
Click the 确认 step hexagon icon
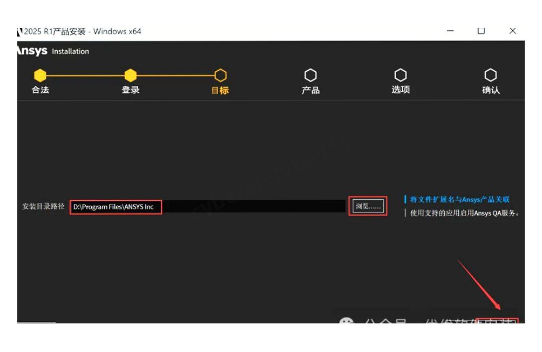tap(490, 75)
